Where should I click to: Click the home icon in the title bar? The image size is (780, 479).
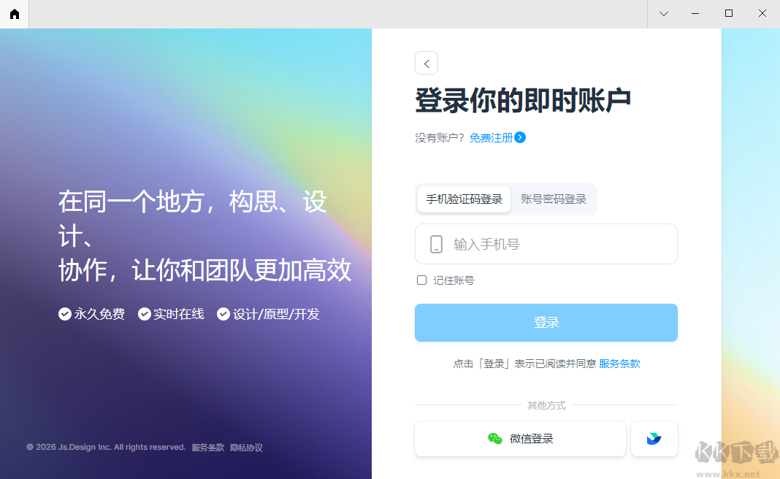tap(14, 14)
